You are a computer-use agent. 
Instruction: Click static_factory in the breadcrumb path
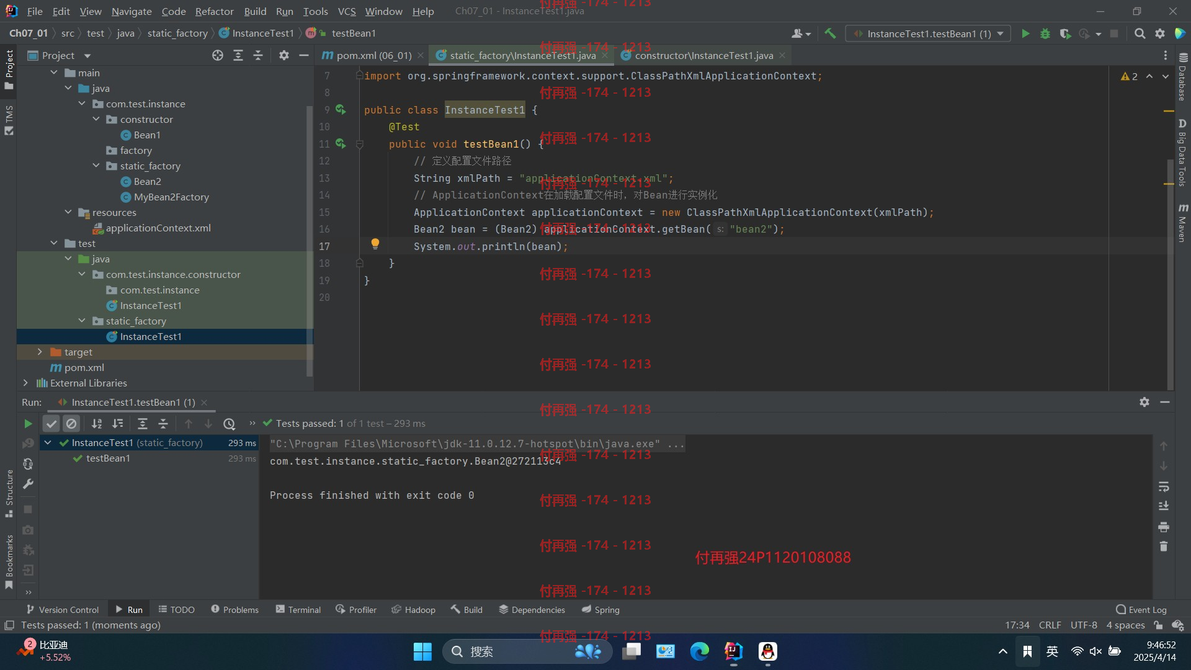(x=177, y=33)
